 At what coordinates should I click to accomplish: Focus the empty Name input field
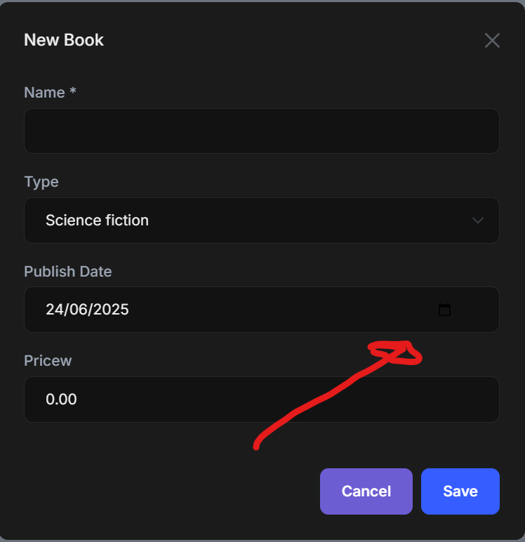coord(261,131)
